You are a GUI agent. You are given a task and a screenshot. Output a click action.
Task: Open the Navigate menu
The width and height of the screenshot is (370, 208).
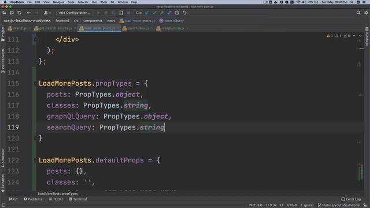click(x=58, y=2)
